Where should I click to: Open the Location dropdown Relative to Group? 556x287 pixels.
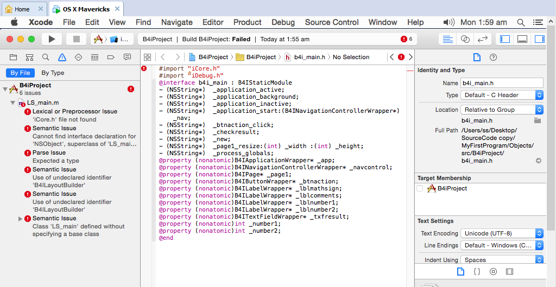(502, 110)
